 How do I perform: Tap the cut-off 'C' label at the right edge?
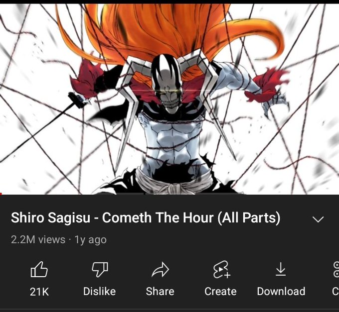[336, 292]
